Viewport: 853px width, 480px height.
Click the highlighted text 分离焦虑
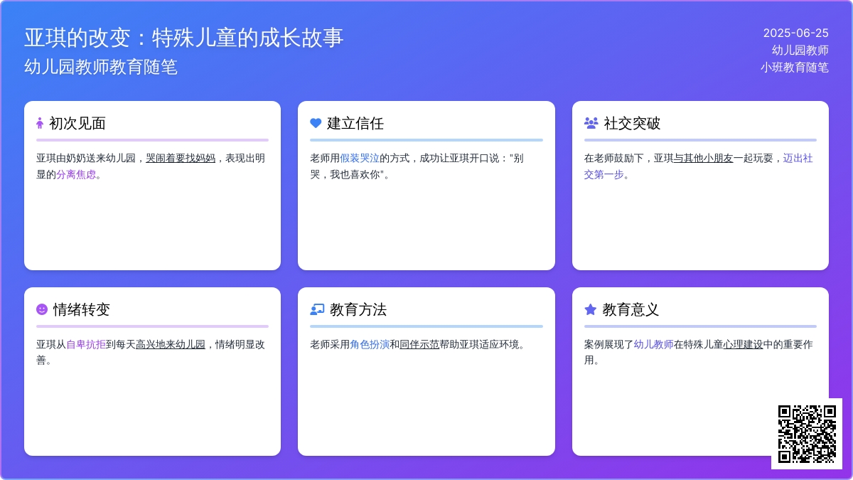click(76, 174)
